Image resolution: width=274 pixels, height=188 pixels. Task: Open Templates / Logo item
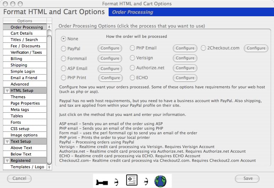[25, 167]
